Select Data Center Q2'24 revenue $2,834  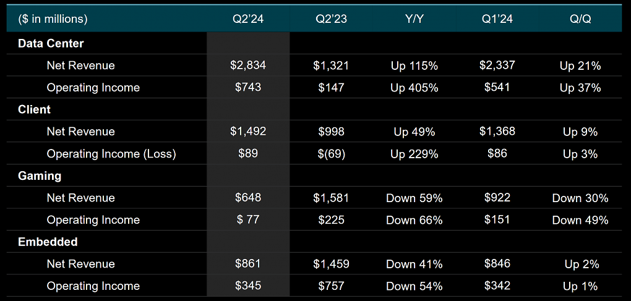pyautogui.click(x=248, y=65)
